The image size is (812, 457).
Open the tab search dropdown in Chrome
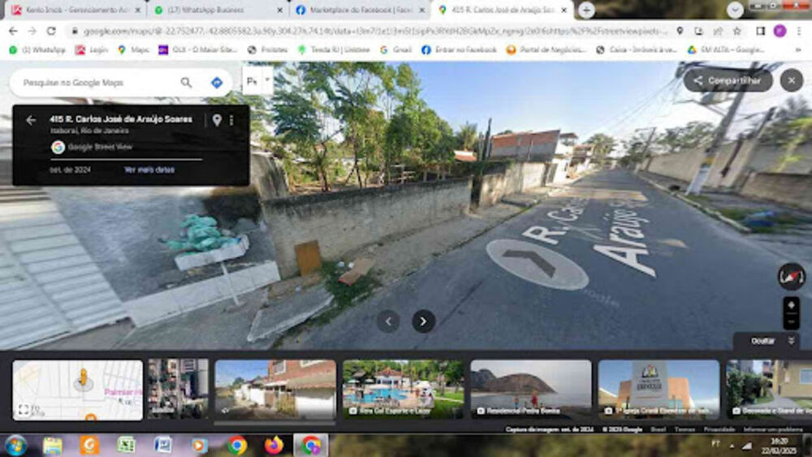pos(734,10)
